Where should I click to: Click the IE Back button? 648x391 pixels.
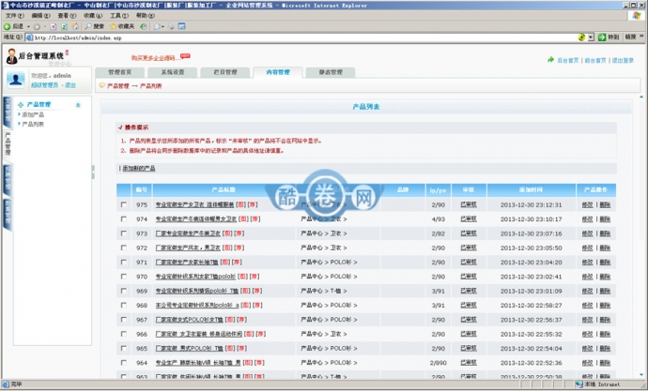(x=14, y=26)
